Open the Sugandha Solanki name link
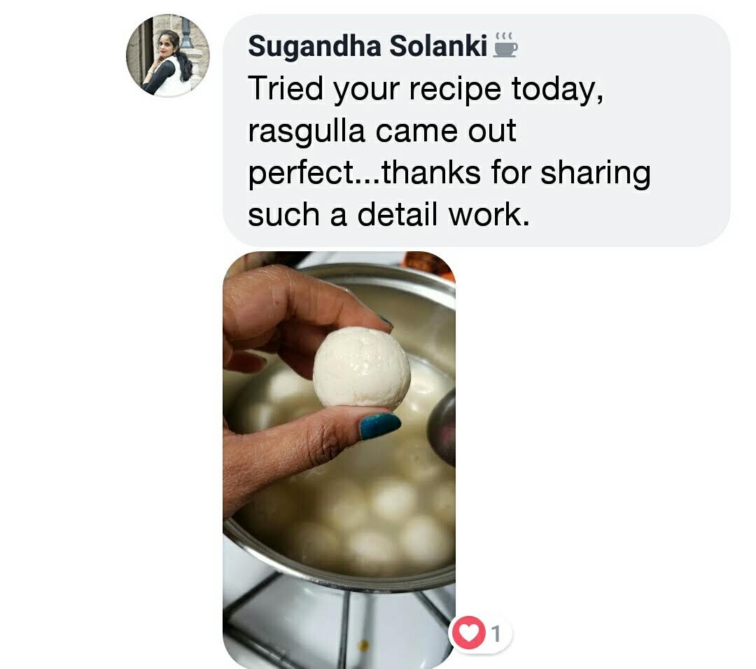 coord(367,46)
